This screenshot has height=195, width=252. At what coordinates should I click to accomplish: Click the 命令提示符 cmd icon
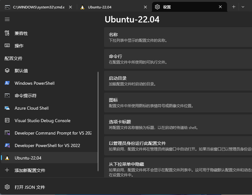(7, 96)
